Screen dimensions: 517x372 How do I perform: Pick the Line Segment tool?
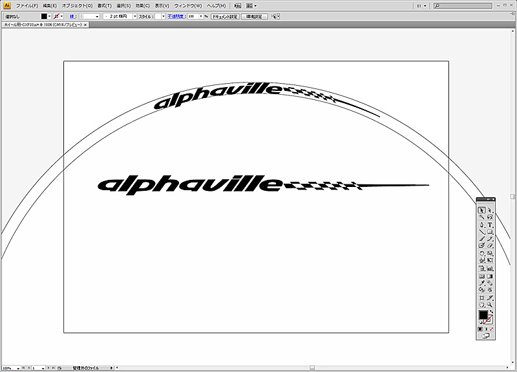(481, 231)
